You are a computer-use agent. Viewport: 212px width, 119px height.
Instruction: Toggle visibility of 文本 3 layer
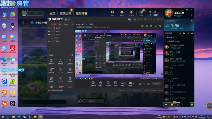coord(49,28)
